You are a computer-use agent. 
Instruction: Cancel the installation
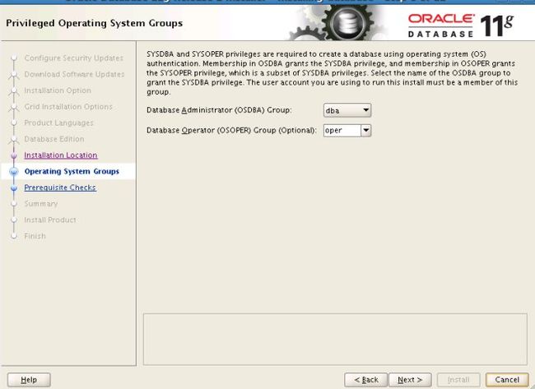pyautogui.click(x=507, y=379)
